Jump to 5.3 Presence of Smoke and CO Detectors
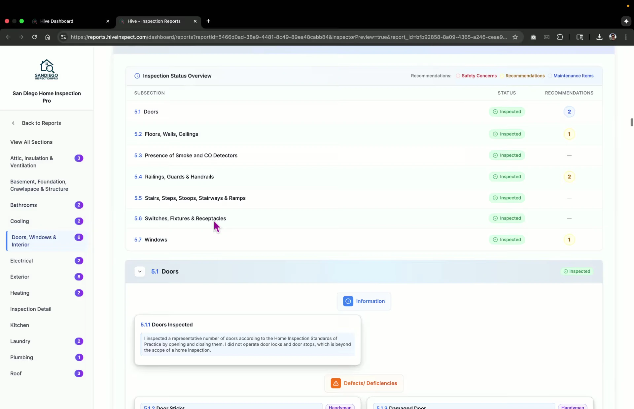This screenshot has height=409, width=634. coord(364,155)
